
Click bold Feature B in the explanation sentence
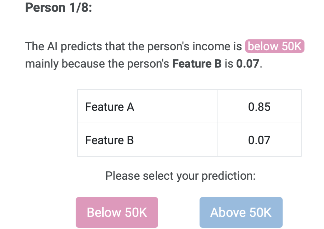(197, 64)
